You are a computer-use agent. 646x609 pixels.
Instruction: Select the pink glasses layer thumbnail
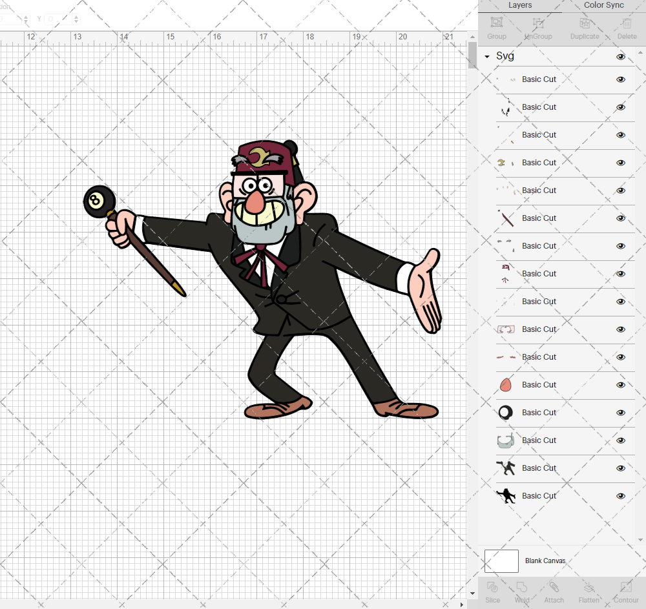pyautogui.click(x=506, y=329)
